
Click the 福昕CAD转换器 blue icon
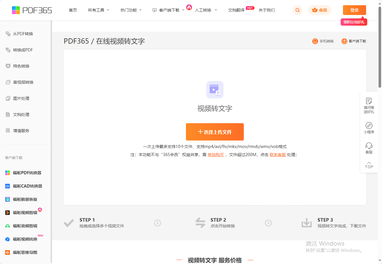8,186
